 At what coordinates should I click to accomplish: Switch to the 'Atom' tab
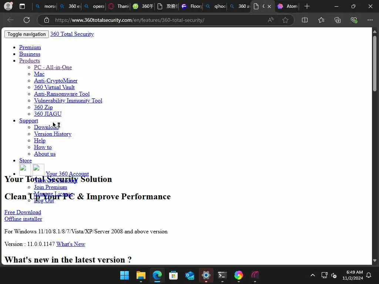point(287,6)
